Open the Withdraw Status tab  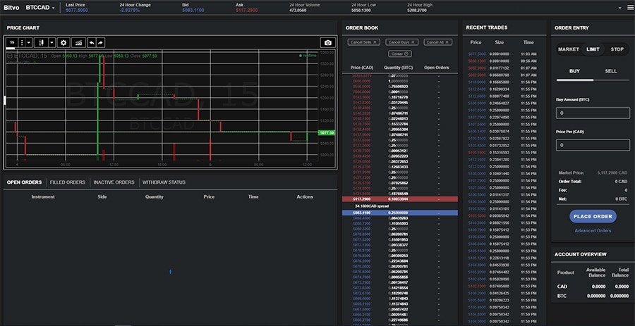click(164, 182)
